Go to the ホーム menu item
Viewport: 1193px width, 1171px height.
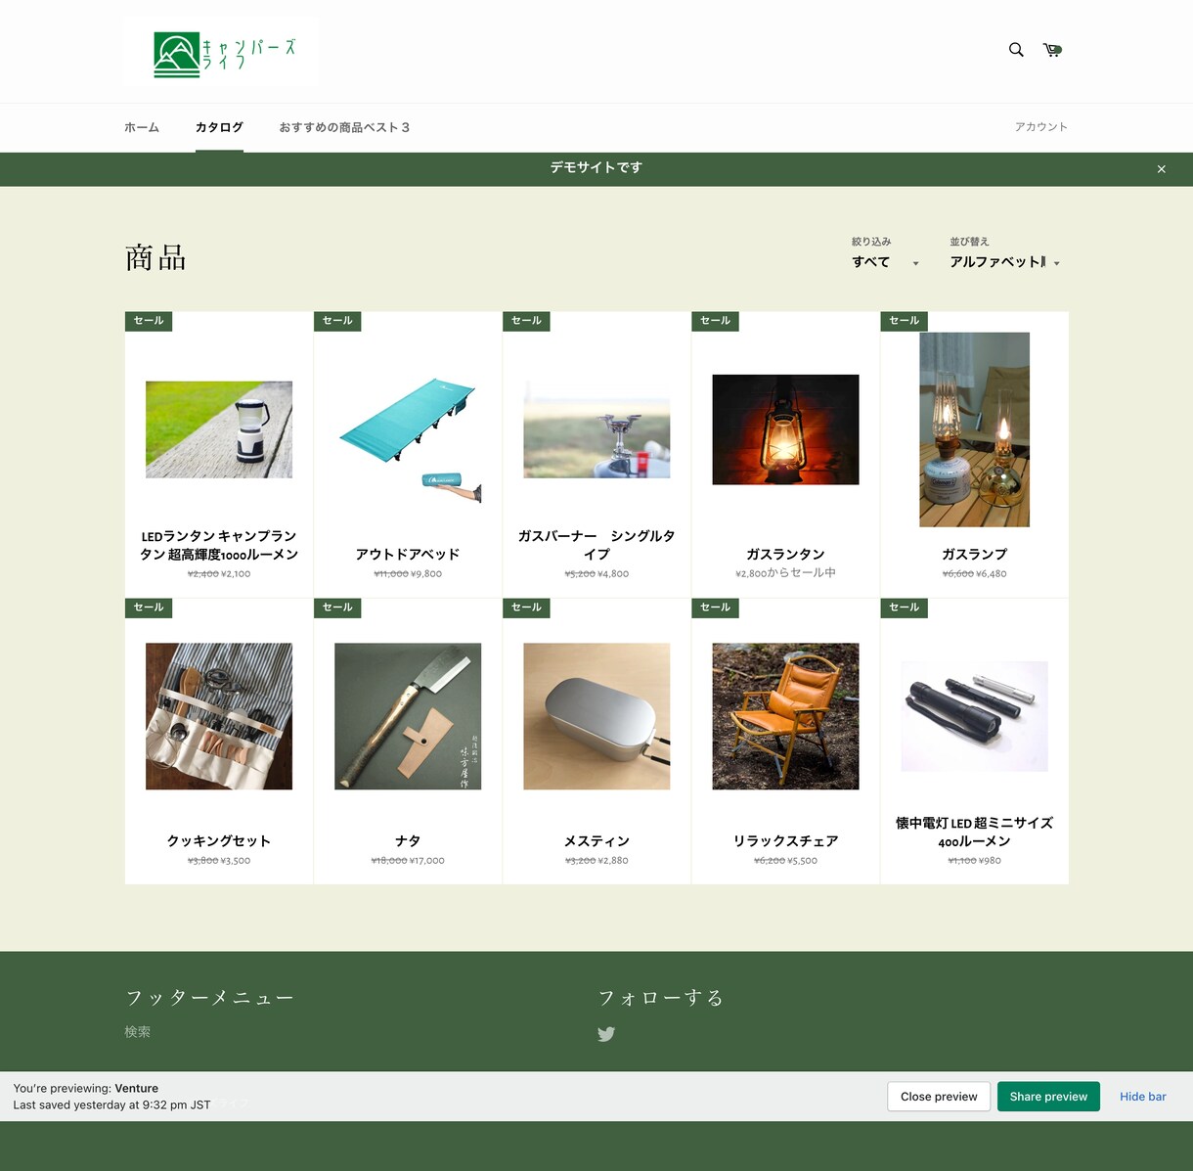[x=142, y=127]
